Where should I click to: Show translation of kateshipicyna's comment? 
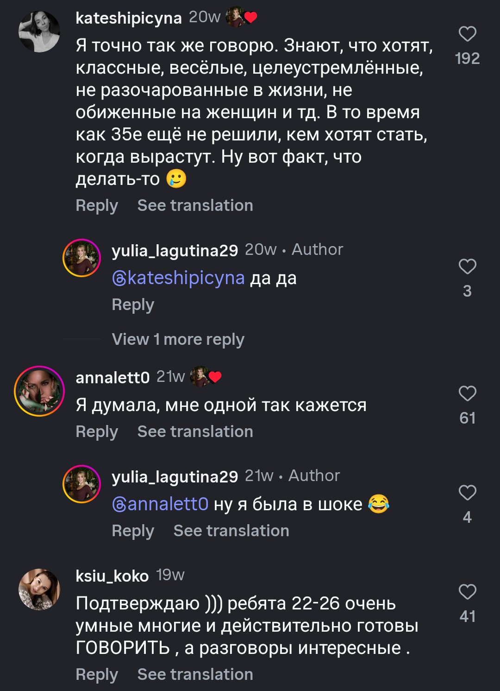click(x=195, y=205)
